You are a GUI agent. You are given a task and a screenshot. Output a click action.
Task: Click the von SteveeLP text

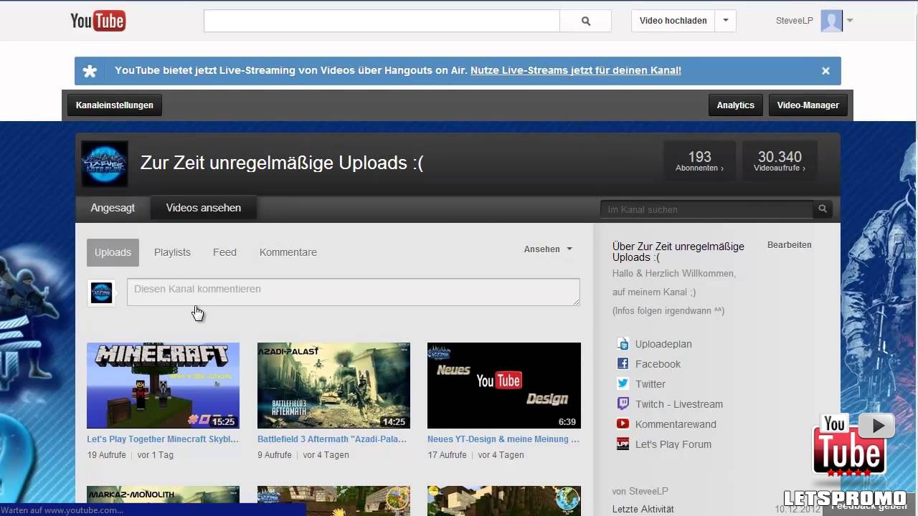pyautogui.click(x=640, y=491)
